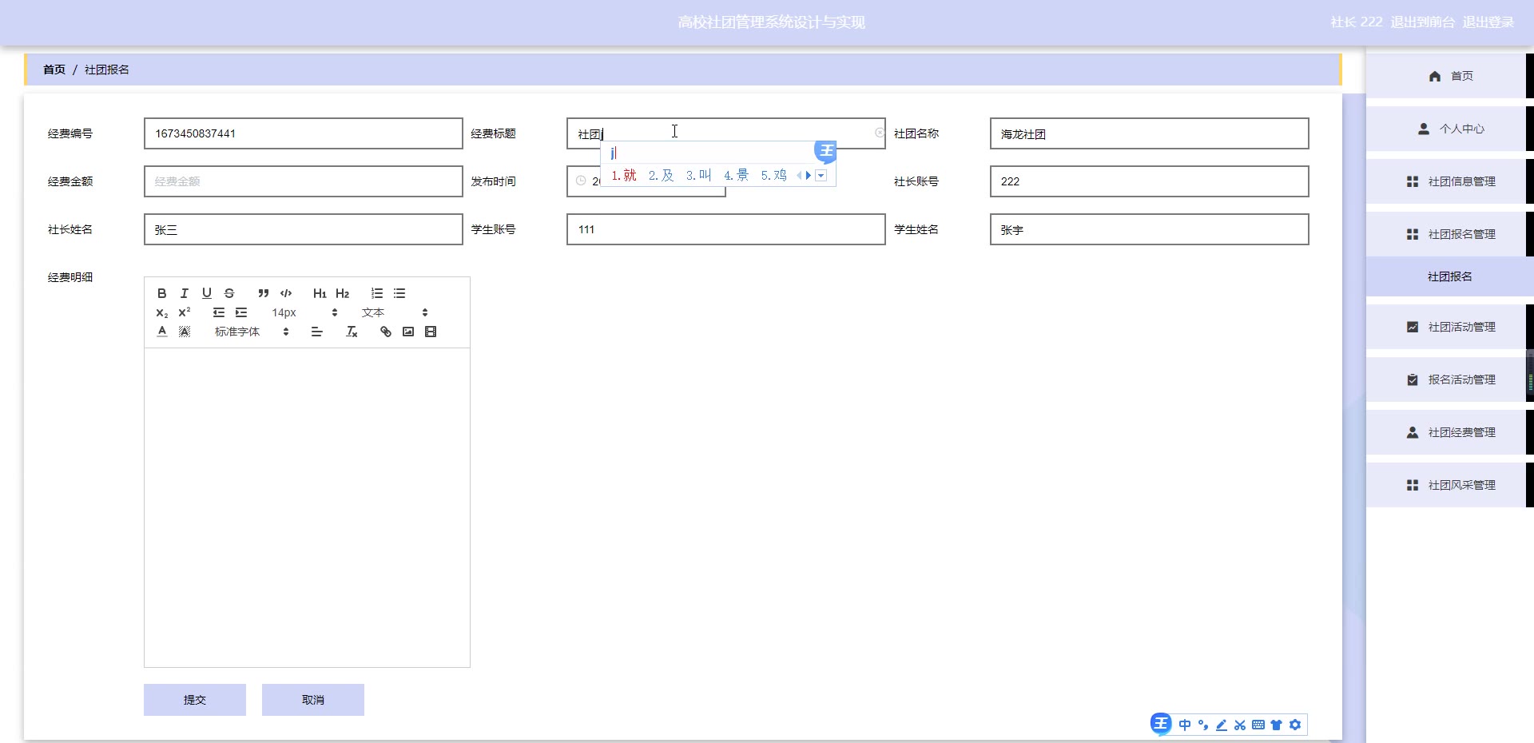This screenshot has width=1534, height=743.
Task: Focus the 经费金额 input field
Action: pyautogui.click(x=304, y=181)
